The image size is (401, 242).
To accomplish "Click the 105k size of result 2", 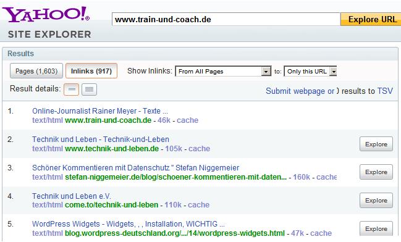I will 174,148.
